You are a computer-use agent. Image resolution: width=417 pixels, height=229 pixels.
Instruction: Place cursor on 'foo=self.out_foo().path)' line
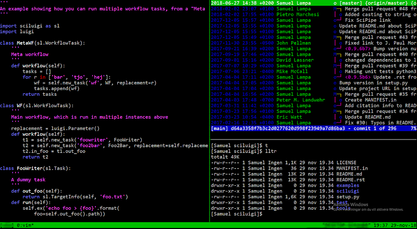[x=71, y=214]
